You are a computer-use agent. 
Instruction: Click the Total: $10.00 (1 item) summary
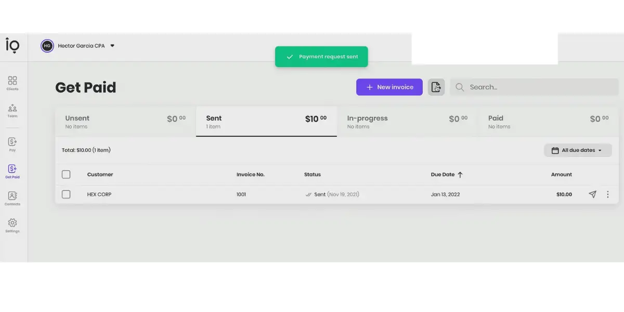[86, 150]
